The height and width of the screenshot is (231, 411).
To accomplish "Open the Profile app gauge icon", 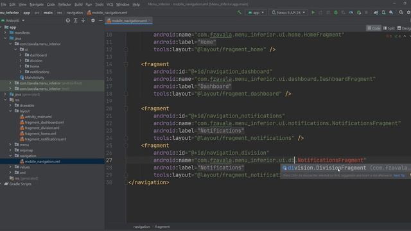I will (351, 13).
